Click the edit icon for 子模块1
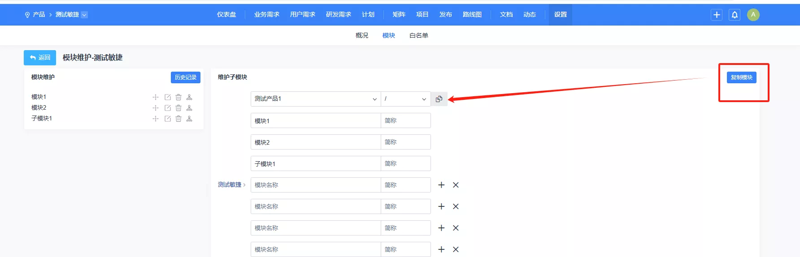800x257 pixels. (x=168, y=119)
